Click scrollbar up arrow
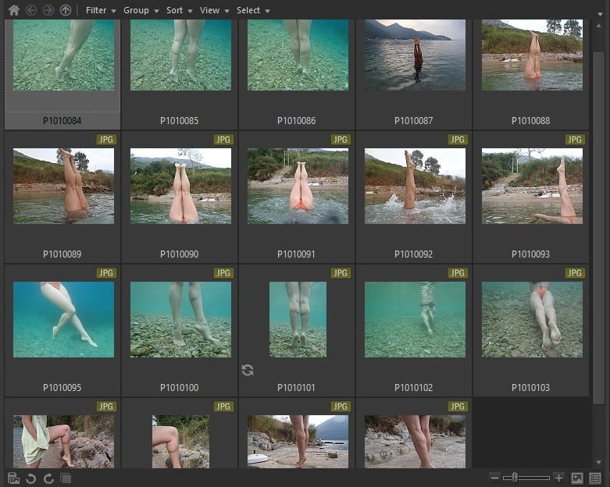This screenshot has height=487, width=610. 599,26
